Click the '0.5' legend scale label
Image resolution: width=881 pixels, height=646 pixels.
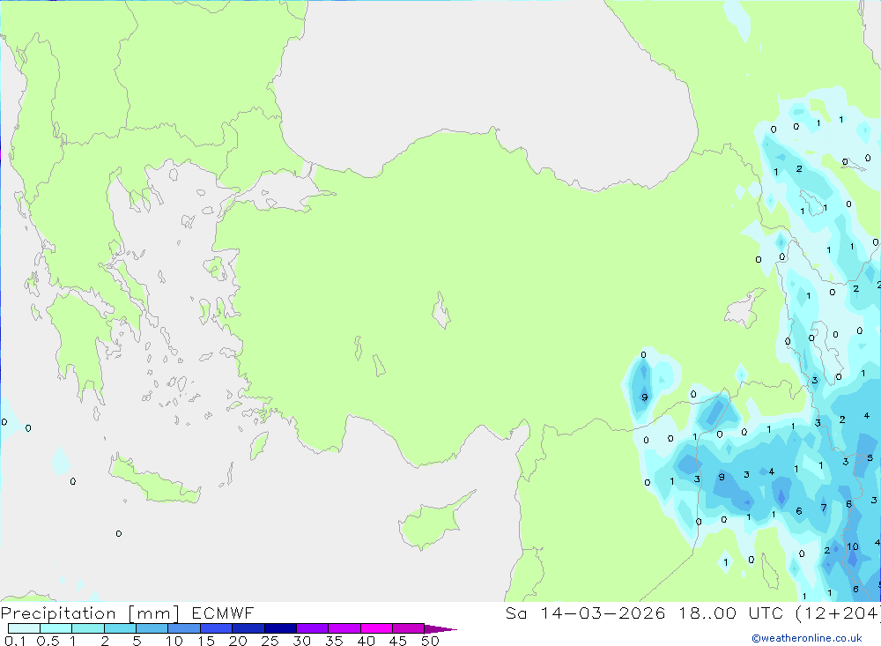48,641
